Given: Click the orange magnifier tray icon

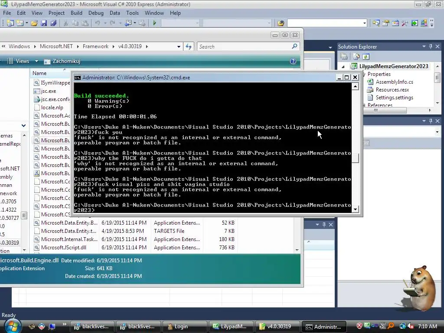Looking at the screenshot, I should (x=391, y=326).
